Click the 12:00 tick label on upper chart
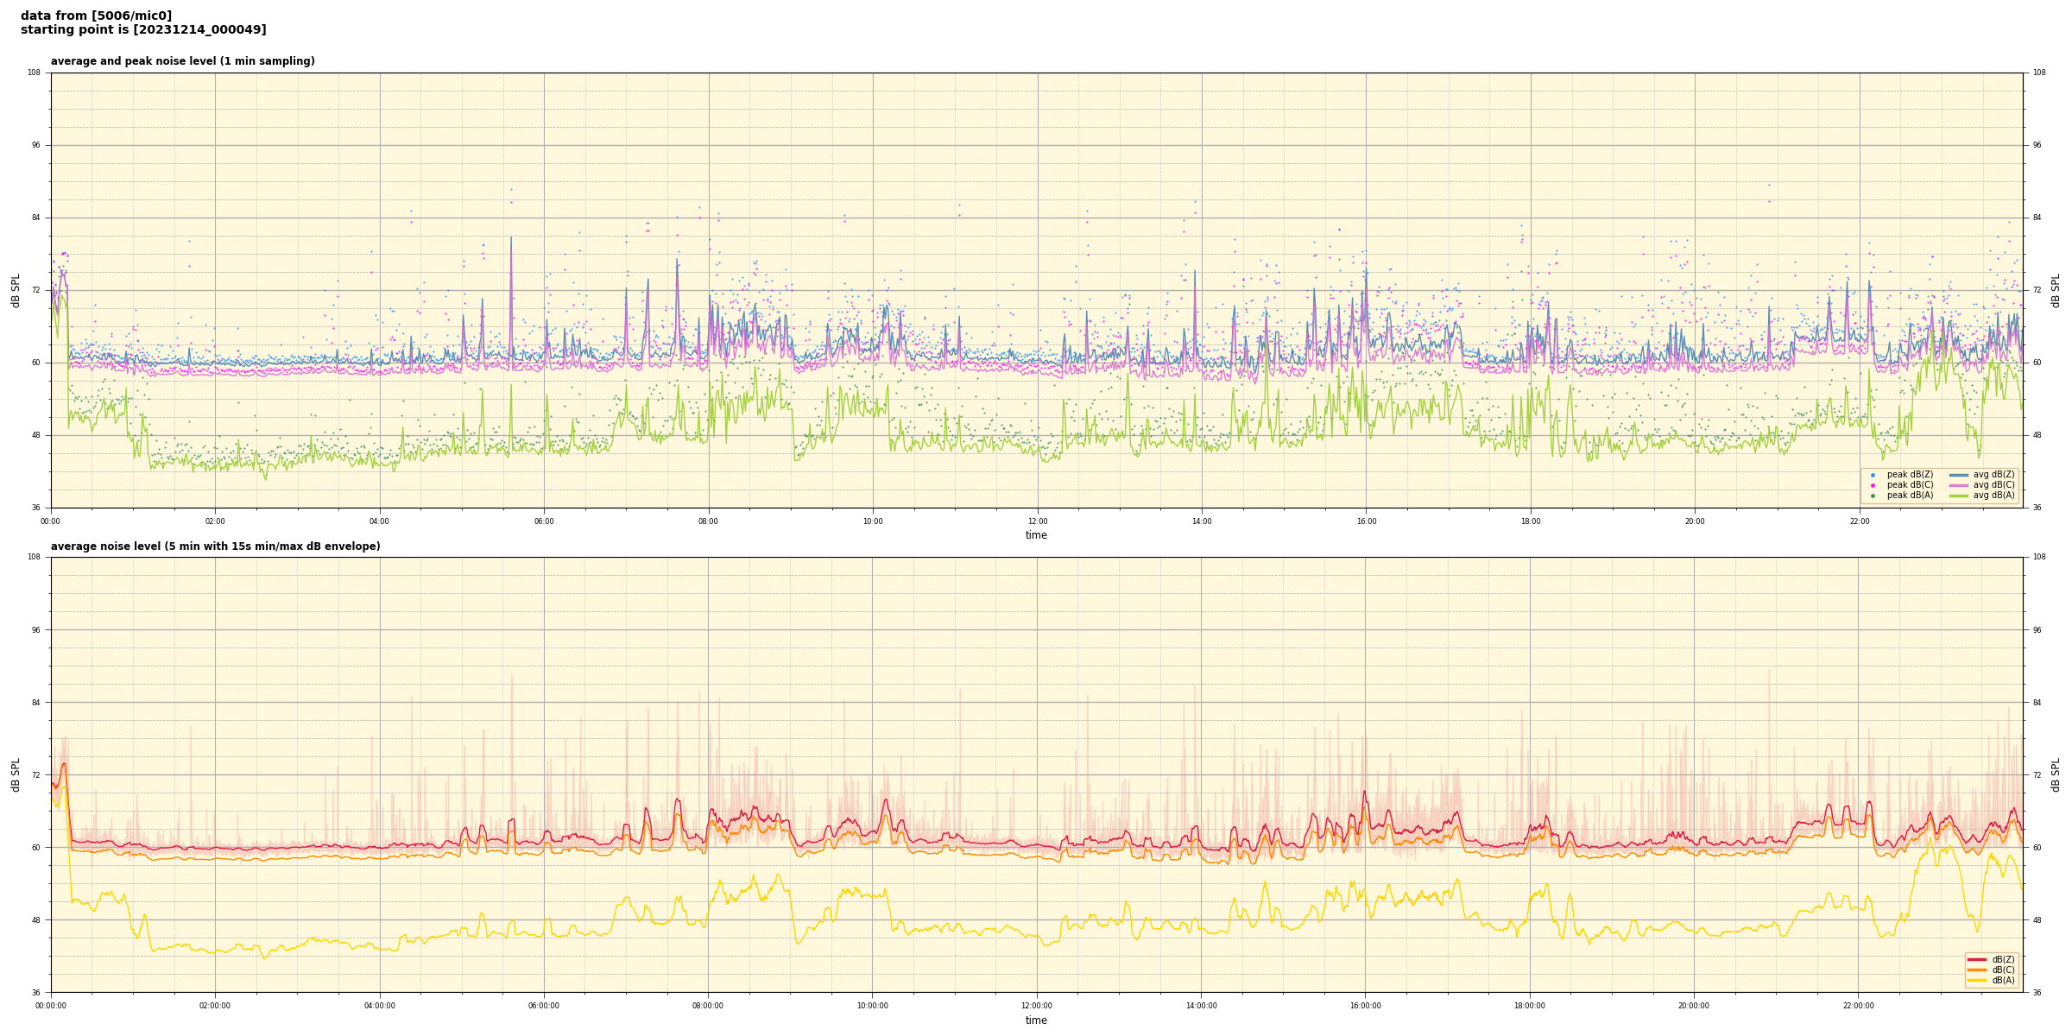Viewport: 2072px width, 1036px height. 1037,521
